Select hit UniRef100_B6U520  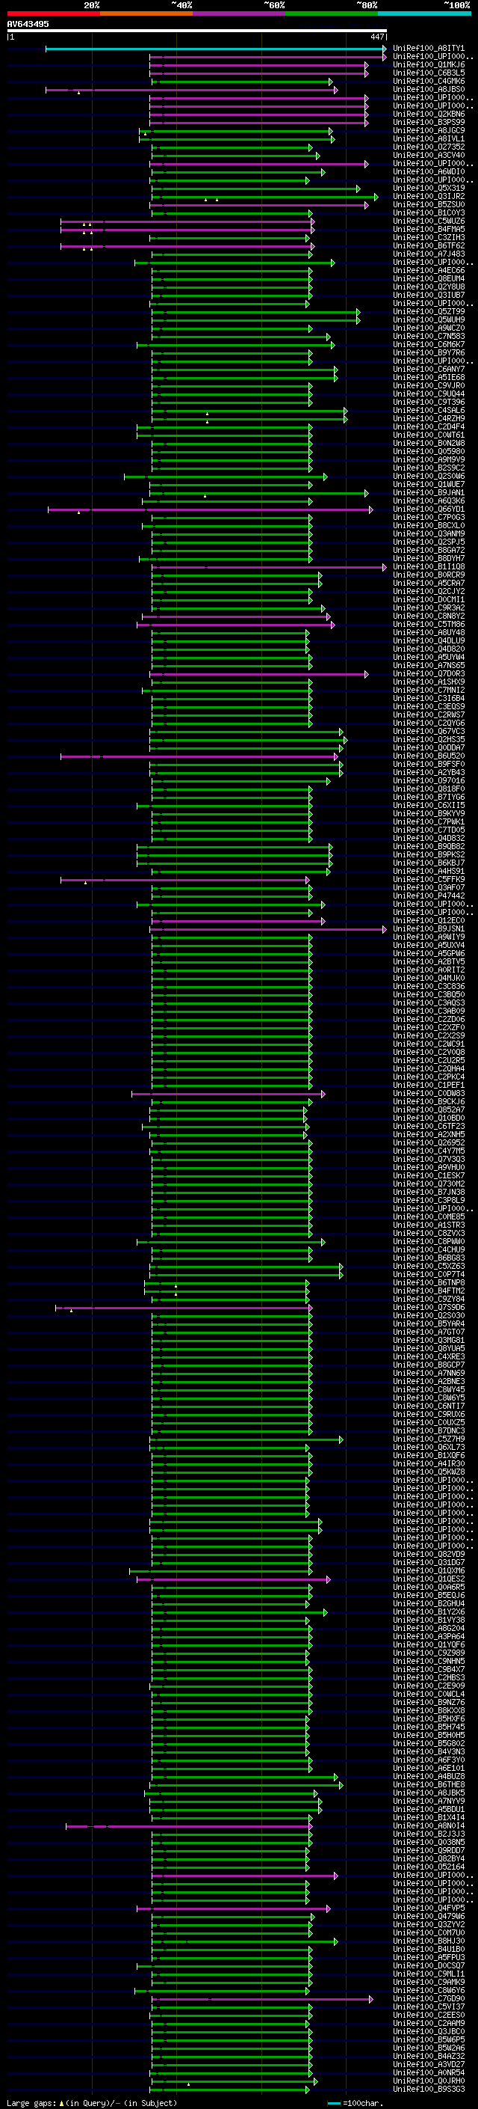[x=429, y=756]
